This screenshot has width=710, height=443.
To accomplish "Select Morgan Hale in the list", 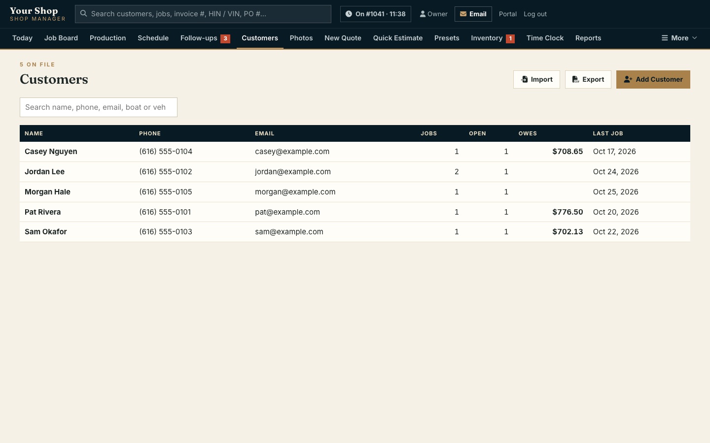I will click(x=47, y=192).
